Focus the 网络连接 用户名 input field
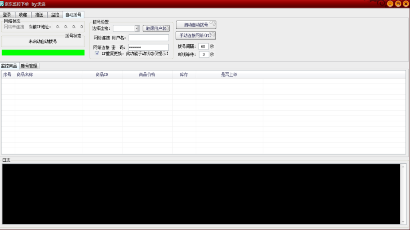 [x=149, y=38]
